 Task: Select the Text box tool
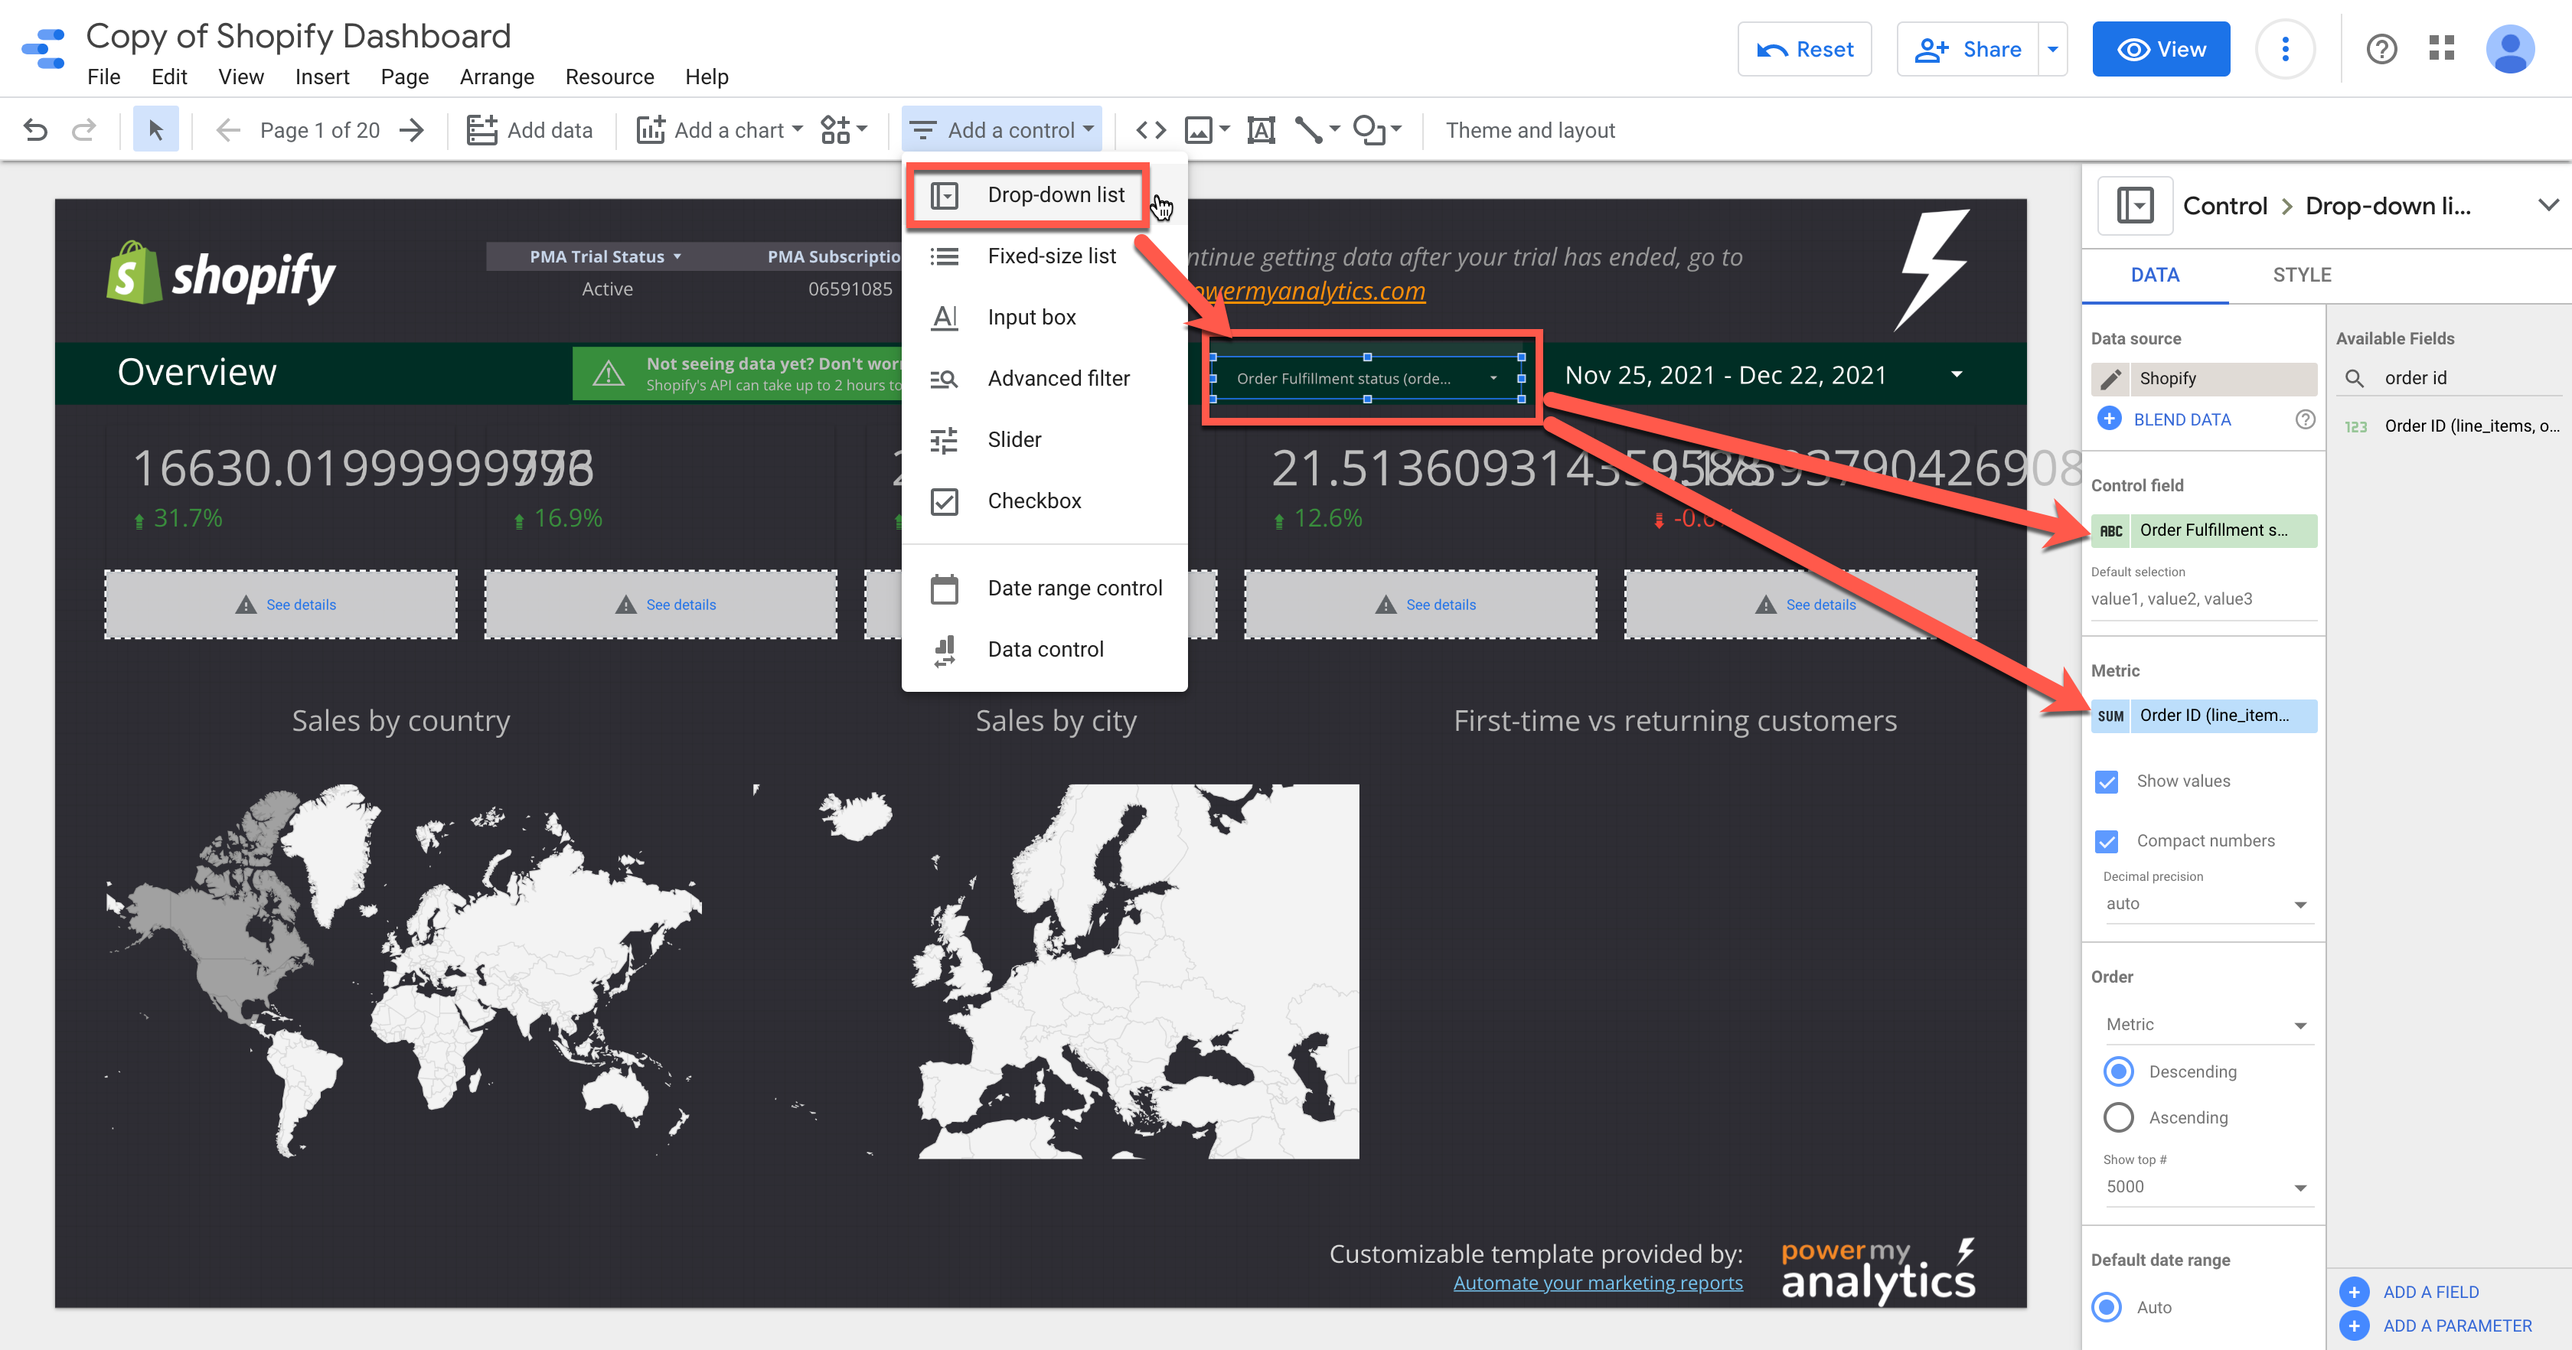coord(1261,130)
